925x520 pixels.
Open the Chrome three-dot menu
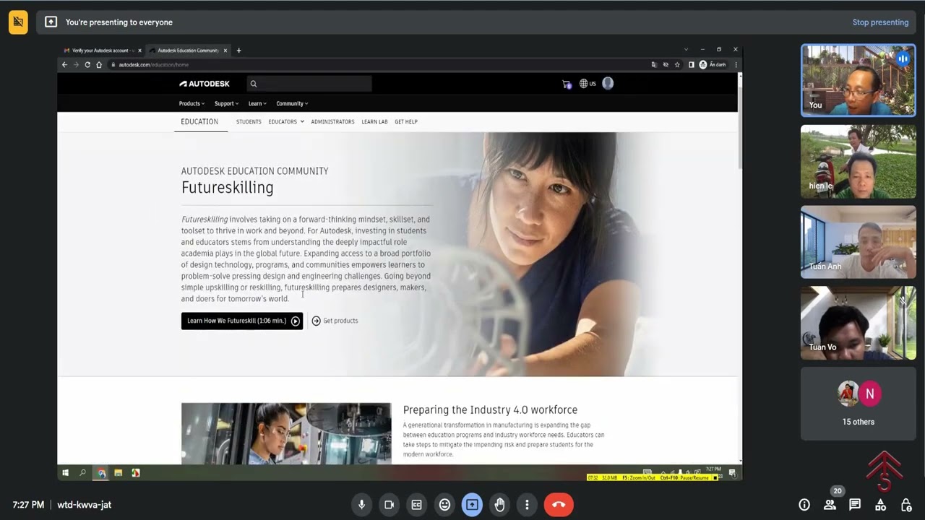[x=736, y=64]
